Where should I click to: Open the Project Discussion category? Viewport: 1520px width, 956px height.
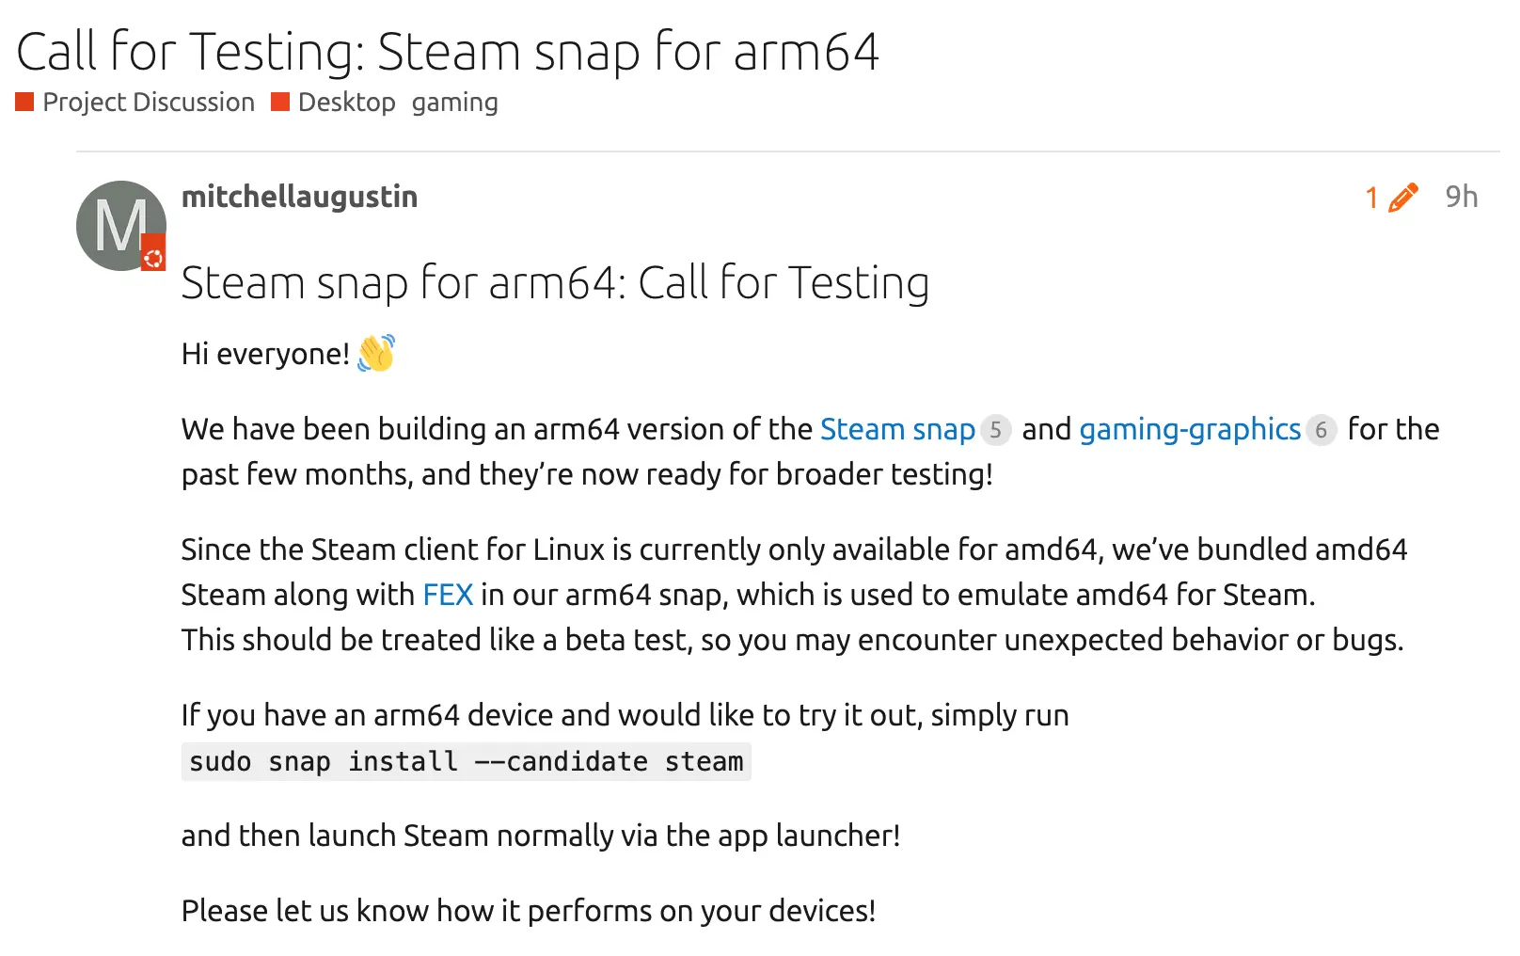148,102
